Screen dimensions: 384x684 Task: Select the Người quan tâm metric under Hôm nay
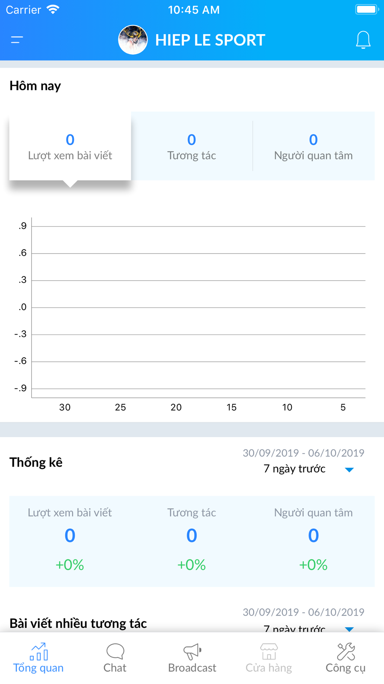pyautogui.click(x=313, y=146)
